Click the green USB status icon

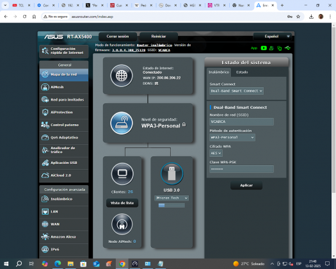287,48
